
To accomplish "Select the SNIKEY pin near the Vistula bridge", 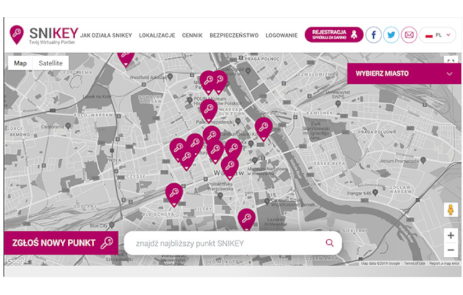I will (x=264, y=129).
